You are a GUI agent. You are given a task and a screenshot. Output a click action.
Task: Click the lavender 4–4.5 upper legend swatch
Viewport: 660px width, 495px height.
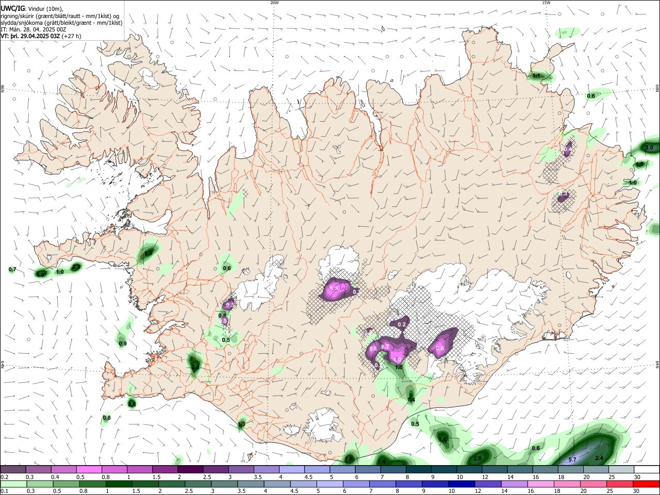point(292,470)
